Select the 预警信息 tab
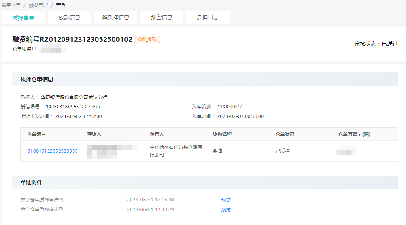The height and width of the screenshot is (225, 406). pos(162,17)
